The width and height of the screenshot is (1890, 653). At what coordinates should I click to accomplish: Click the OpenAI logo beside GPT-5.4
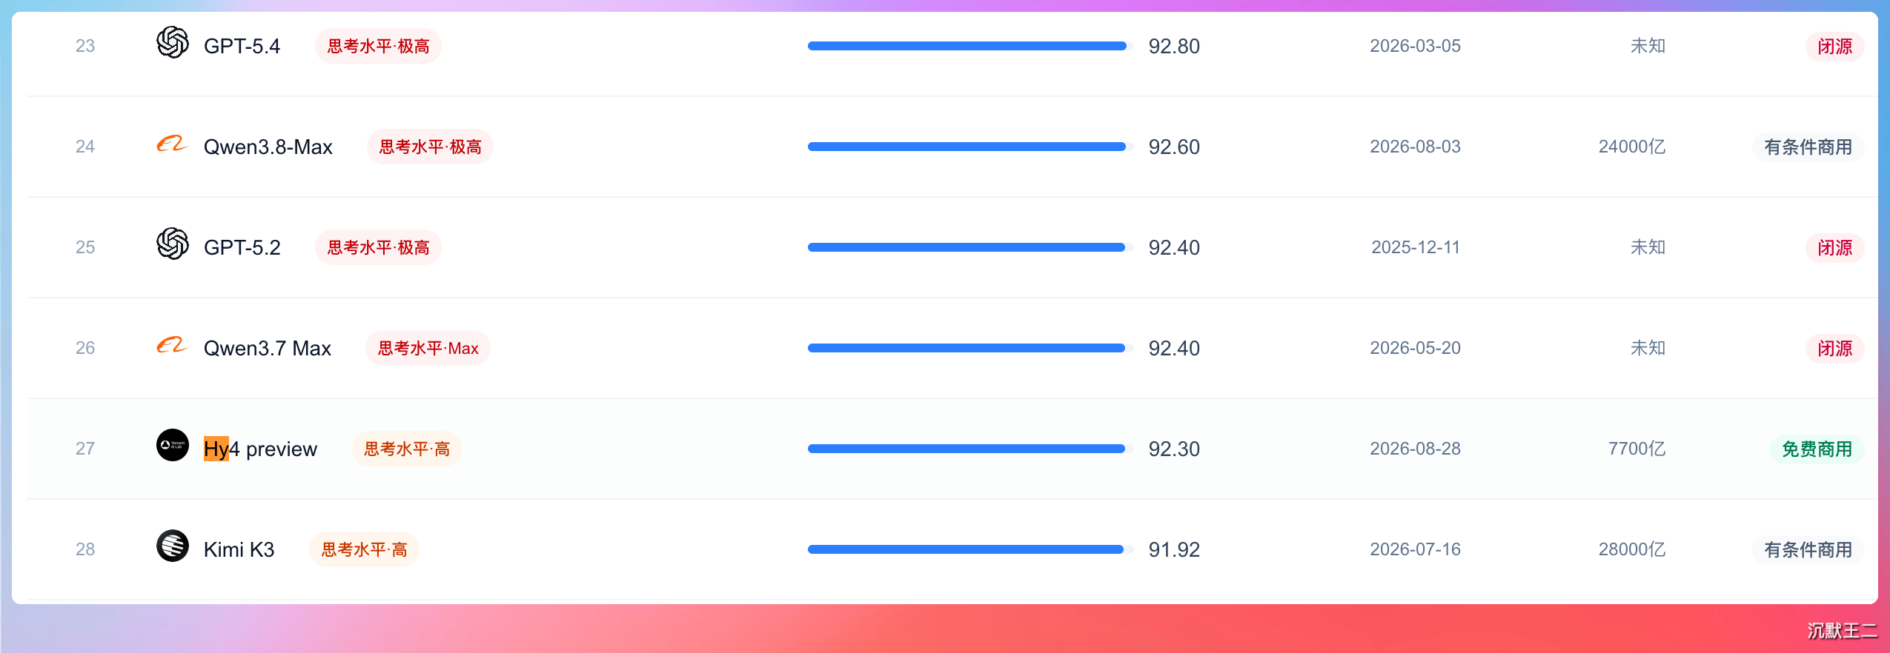click(173, 42)
